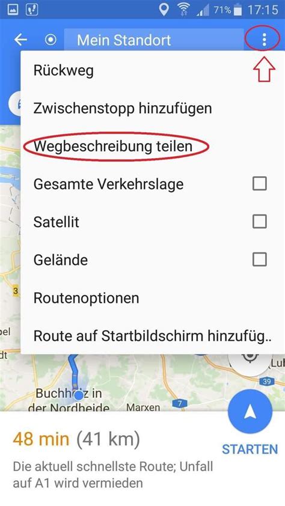Tap the location pin icon in status bar
This screenshot has height=506, width=285.
point(164,10)
